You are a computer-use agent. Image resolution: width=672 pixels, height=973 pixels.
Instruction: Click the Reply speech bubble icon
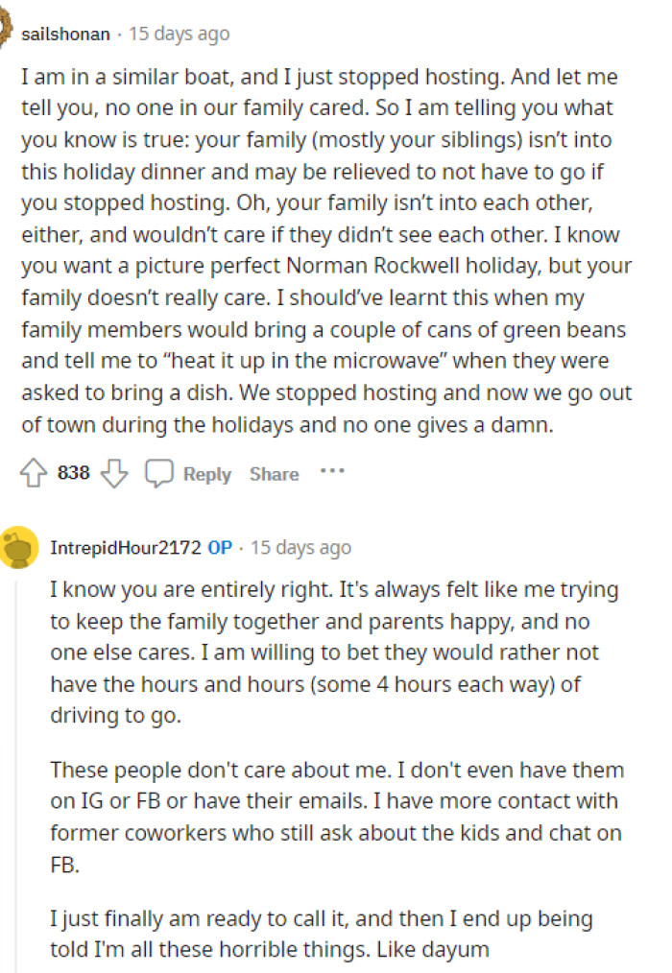[160, 472]
